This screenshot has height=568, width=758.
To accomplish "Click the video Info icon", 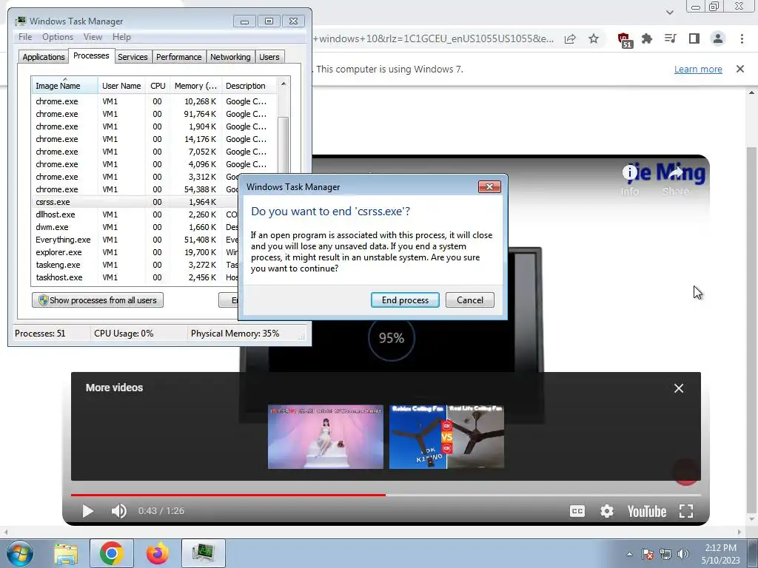I will coord(629,172).
